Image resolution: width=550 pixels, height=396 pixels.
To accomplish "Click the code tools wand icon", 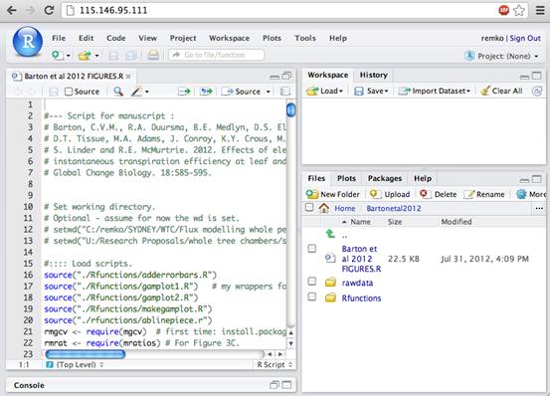I will coord(136,92).
